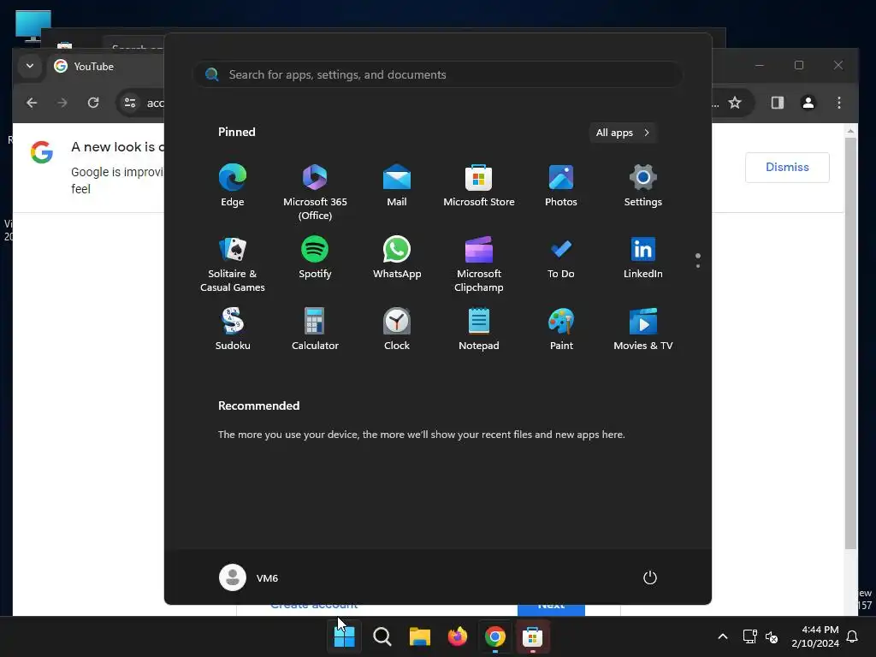The height and width of the screenshot is (657, 876).
Task: Open the clock and date flyout
Action: 815,636
